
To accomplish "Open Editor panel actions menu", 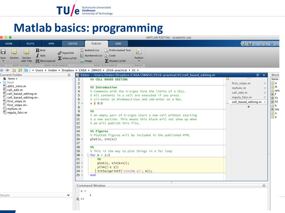I will [258, 75].
